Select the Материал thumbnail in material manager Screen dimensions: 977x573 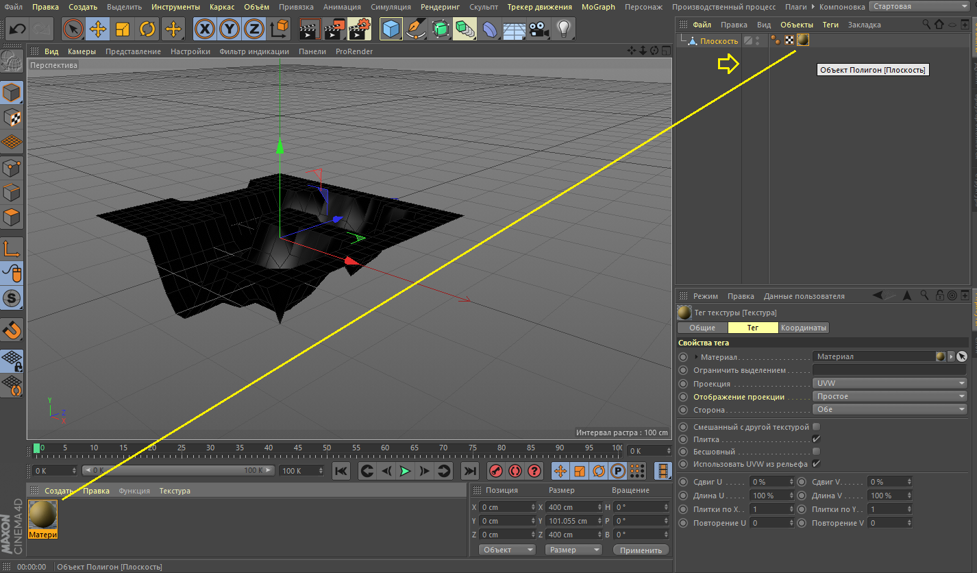click(43, 514)
